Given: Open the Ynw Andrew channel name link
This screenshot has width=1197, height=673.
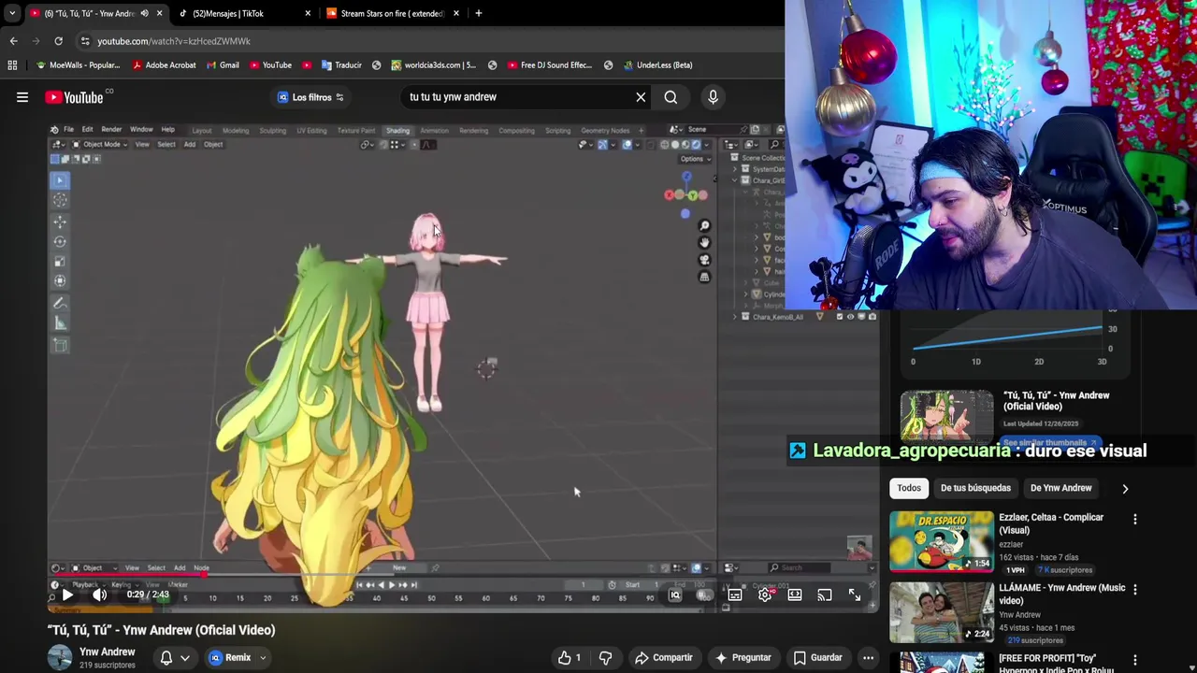Looking at the screenshot, I should 108,652.
